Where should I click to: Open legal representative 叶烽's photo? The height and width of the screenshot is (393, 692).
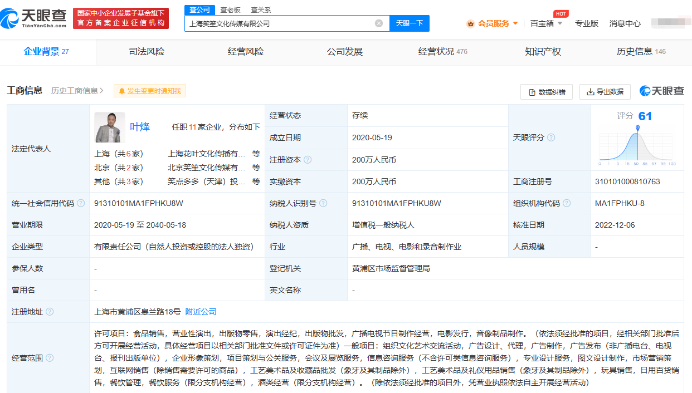[110, 127]
